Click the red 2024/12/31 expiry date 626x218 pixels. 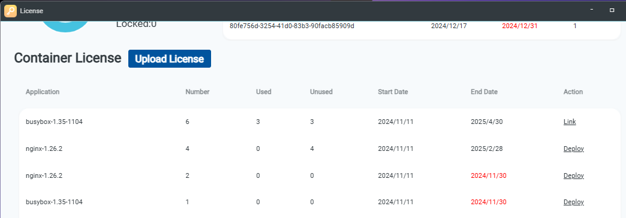pyautogui.click(x=519, y=26)
